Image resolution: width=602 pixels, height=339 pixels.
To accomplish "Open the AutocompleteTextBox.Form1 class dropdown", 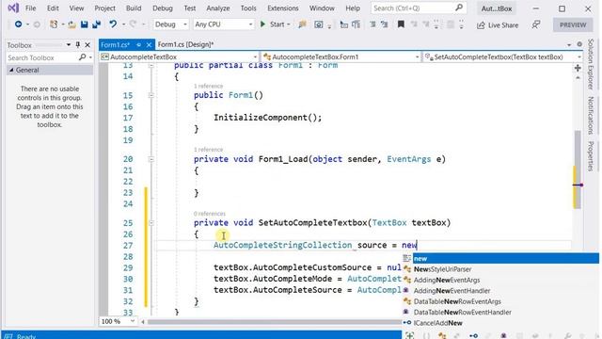I will (341, 56).
